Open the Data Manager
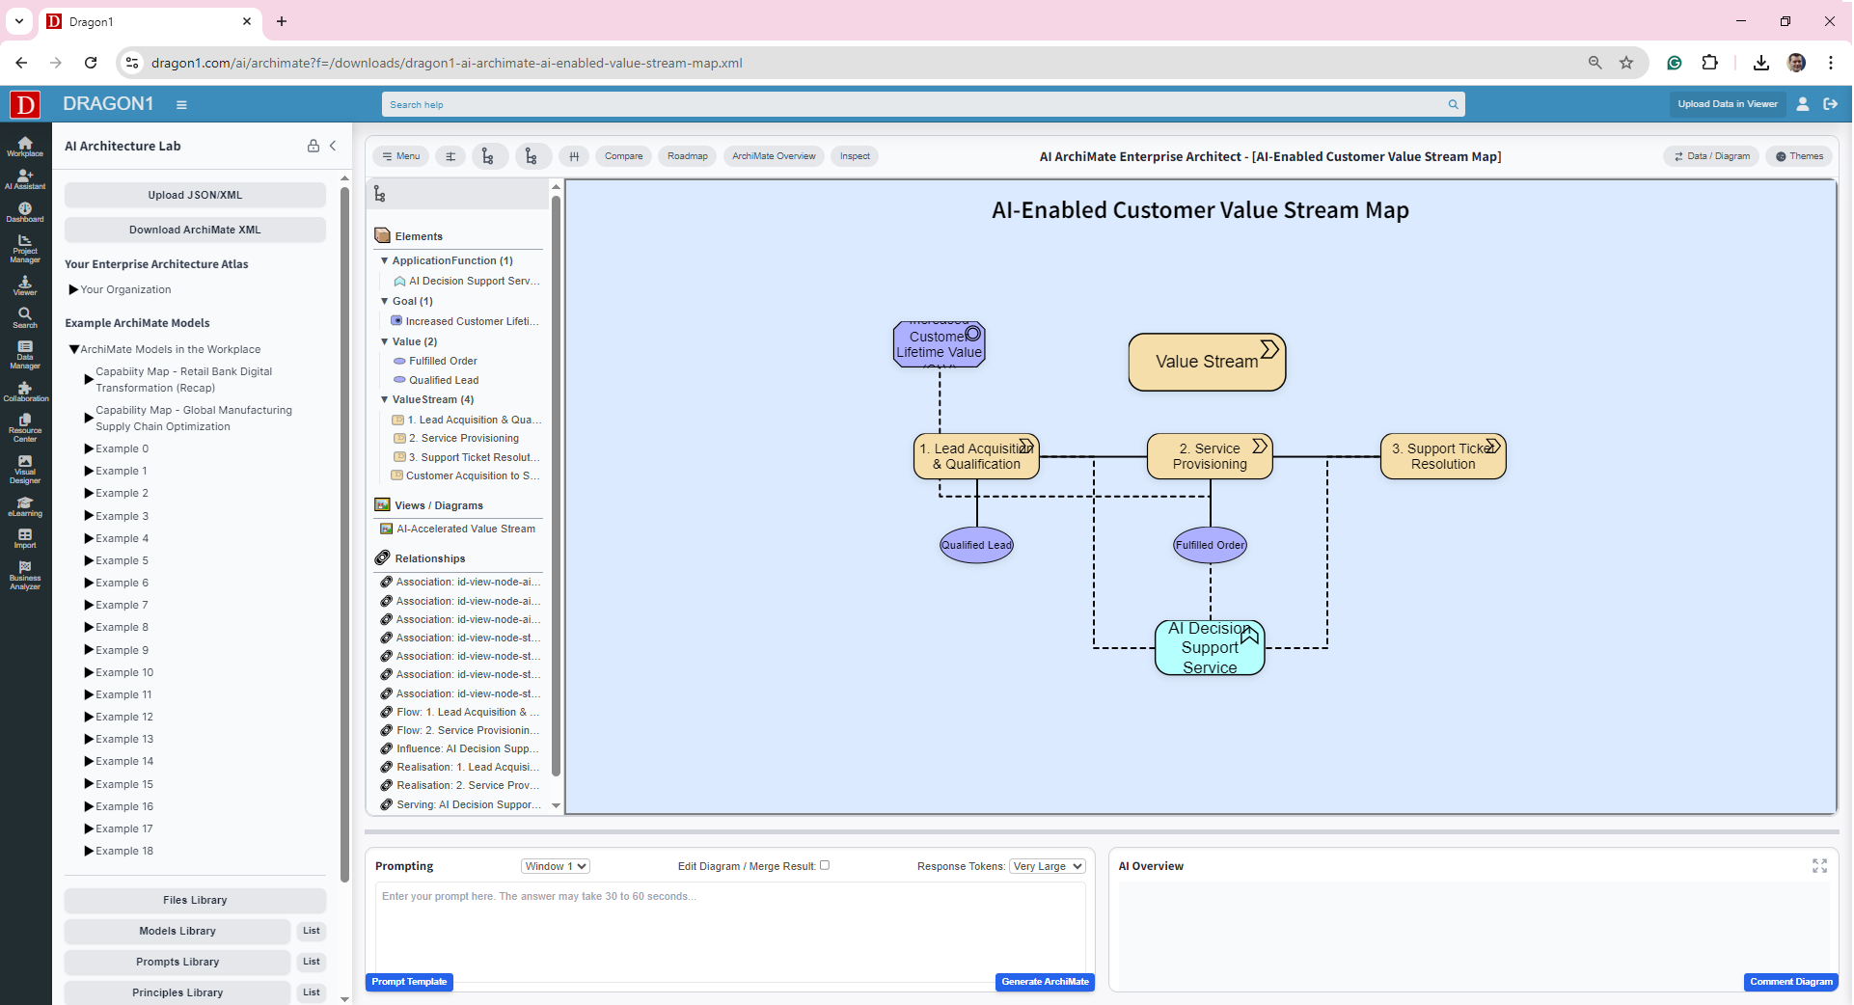Screen dimensions: 1854x1005 [24, 354]
